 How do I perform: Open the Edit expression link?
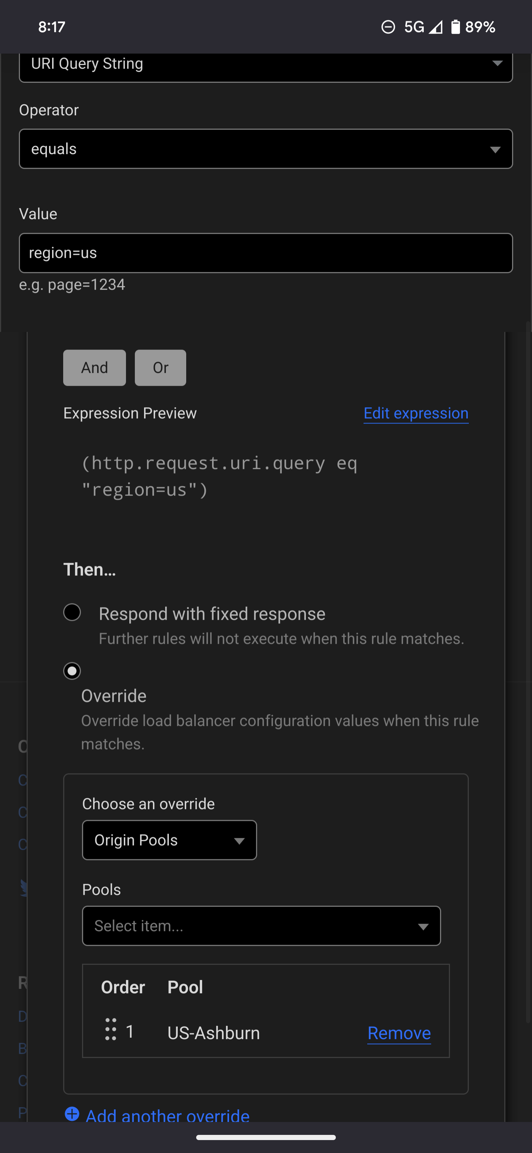click(x=415, y=413)
